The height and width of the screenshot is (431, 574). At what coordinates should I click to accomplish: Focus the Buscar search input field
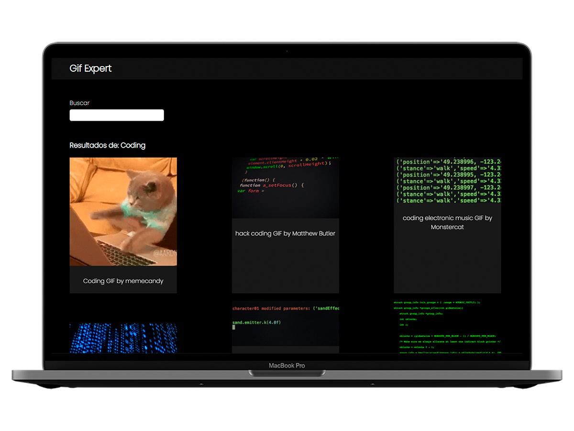[x=117, y=115]
